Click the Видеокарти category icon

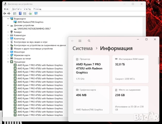click(12, 19)
